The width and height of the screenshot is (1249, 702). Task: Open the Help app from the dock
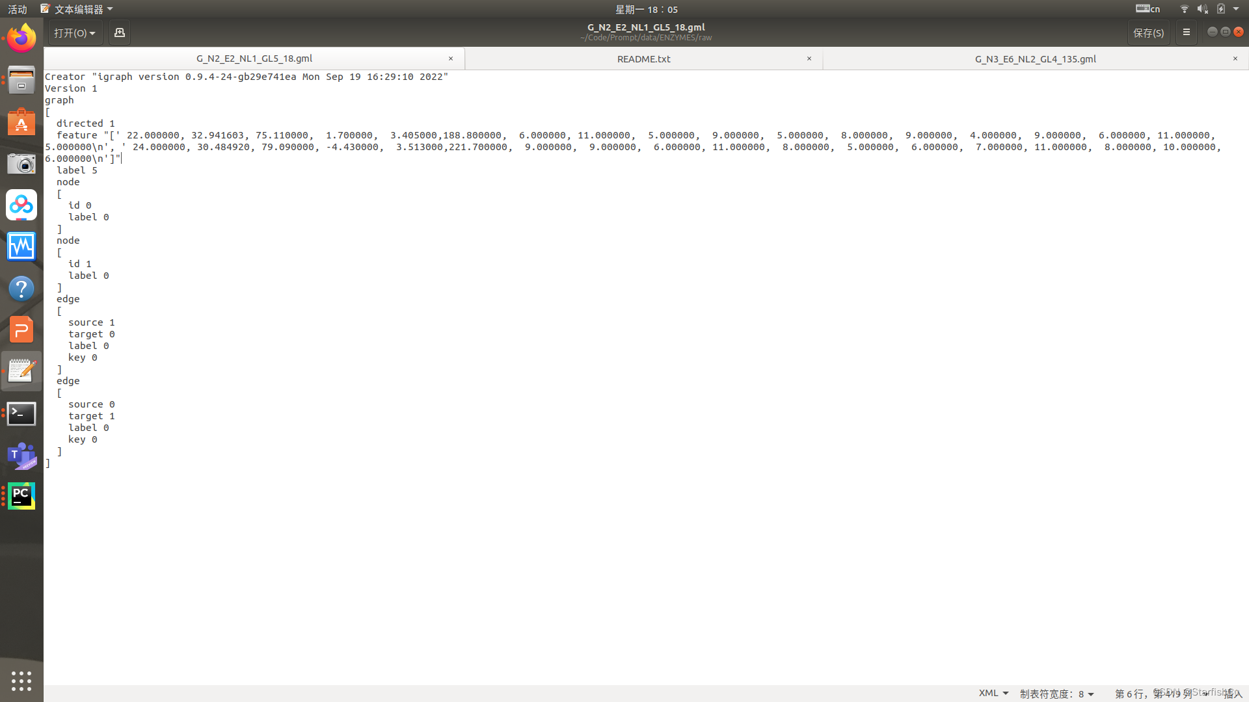tap(21, 288)
